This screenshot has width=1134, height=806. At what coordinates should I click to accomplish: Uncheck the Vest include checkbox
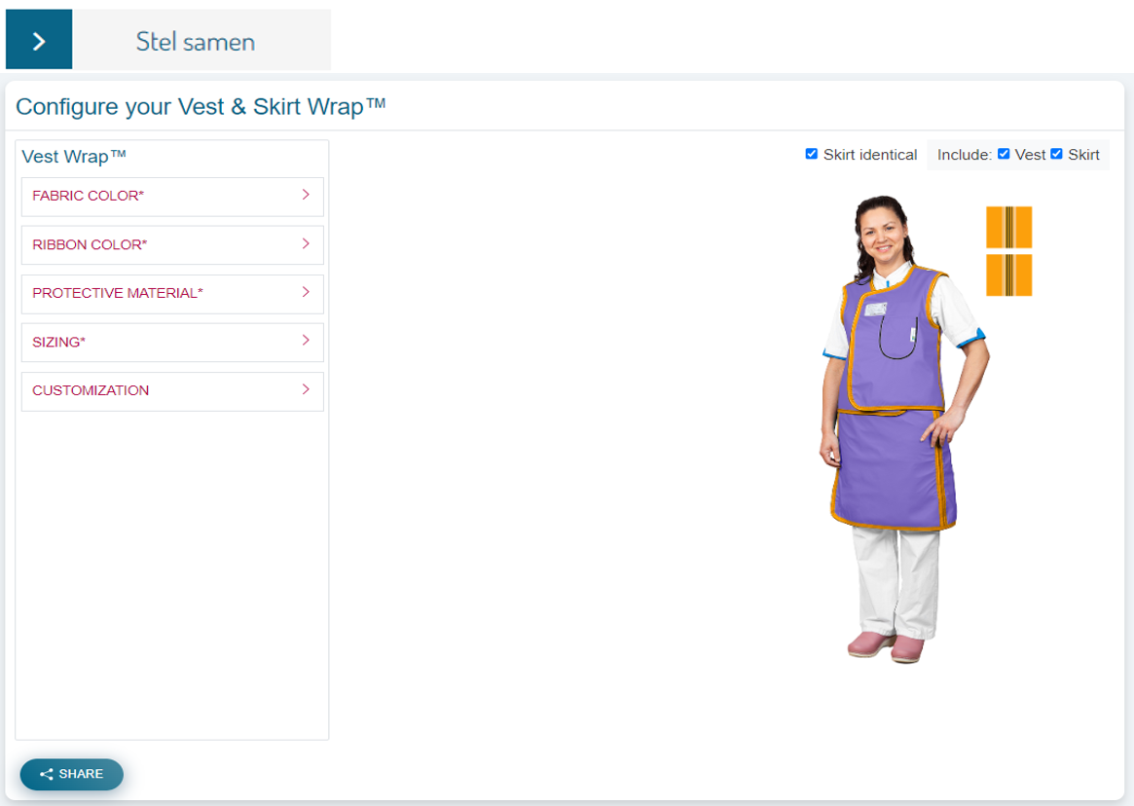pyautogui.click(x=1004, y=154)
